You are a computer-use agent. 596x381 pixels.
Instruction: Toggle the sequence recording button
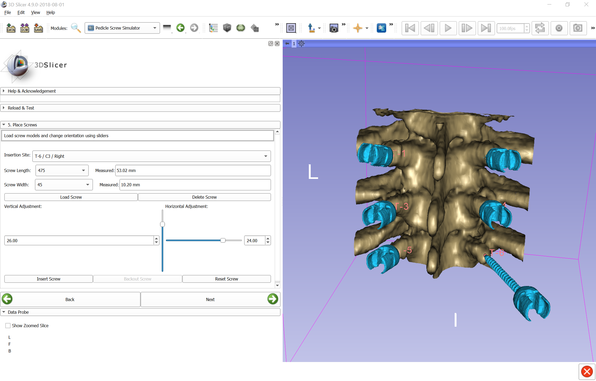559,28
